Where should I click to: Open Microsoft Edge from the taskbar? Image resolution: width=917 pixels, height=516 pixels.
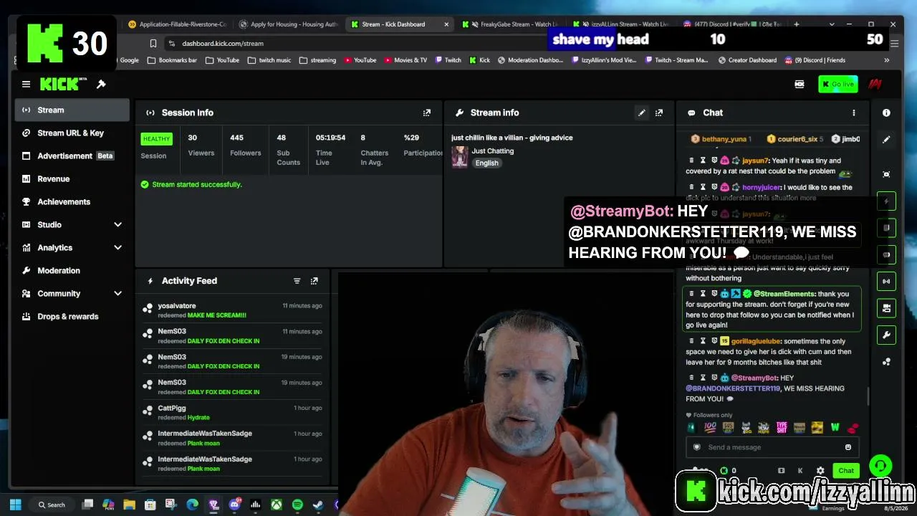pos(192,505)
